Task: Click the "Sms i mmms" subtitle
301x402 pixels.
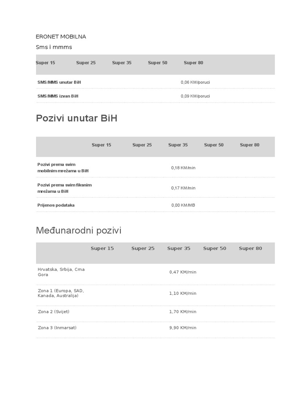Action: pos(54,47)
